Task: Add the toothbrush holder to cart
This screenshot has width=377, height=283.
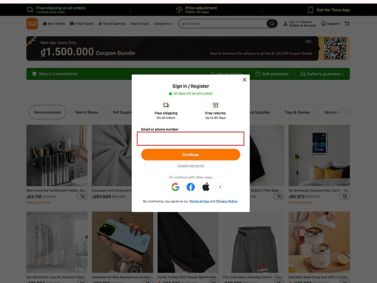Action: [x=82, y=197]
